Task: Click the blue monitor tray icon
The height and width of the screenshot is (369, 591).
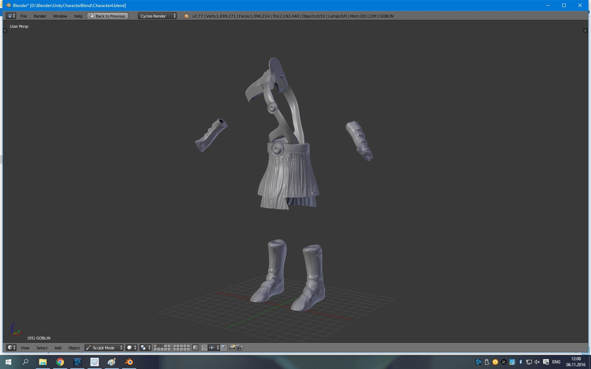Action: [512, 362]
